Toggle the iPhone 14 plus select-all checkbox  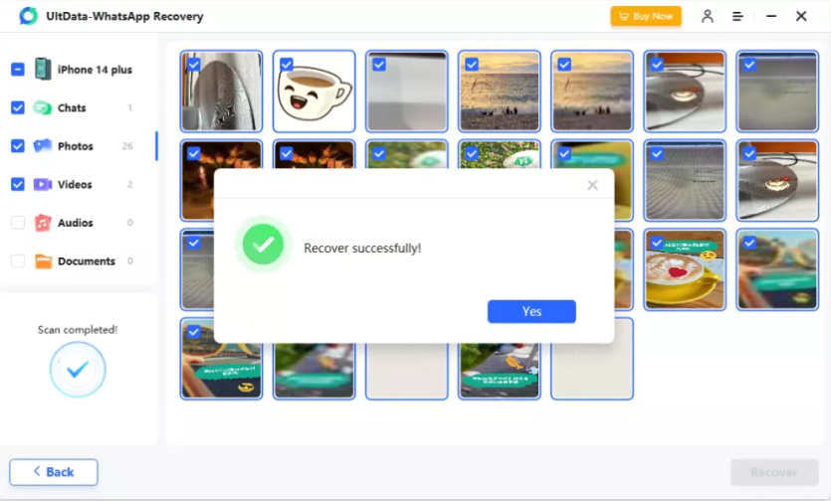point(18,70)
